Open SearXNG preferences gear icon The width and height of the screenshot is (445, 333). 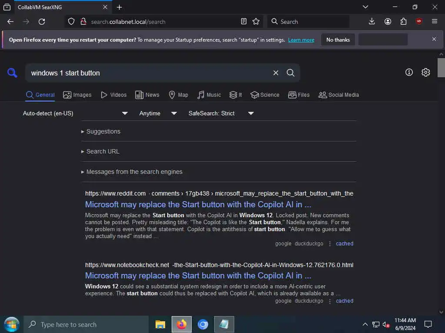[x=426, y=72]
